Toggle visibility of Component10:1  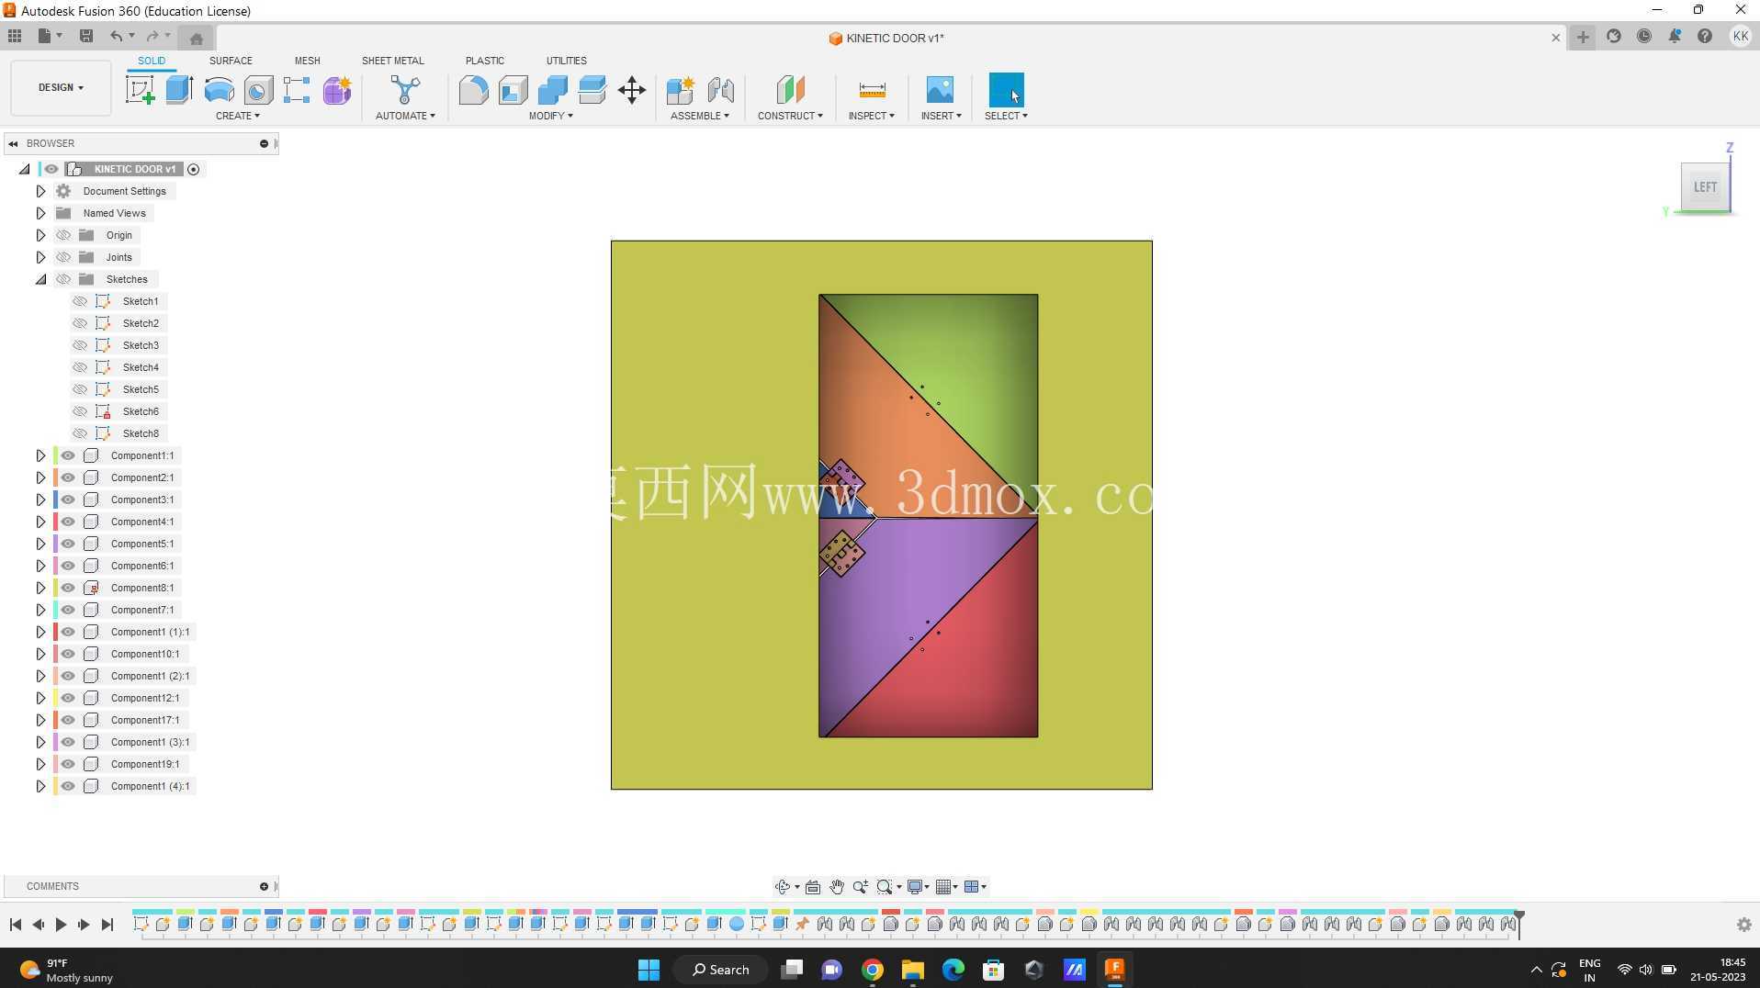tap(68, 654)
